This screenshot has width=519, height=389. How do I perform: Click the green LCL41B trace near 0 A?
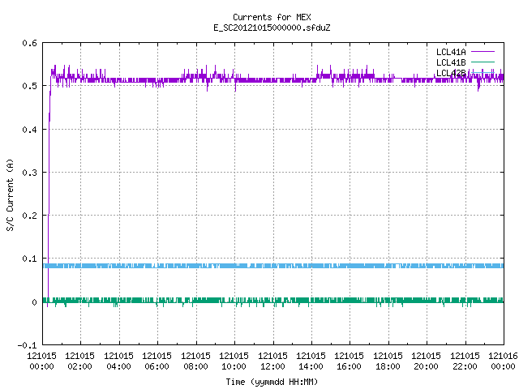click(273, 301)
